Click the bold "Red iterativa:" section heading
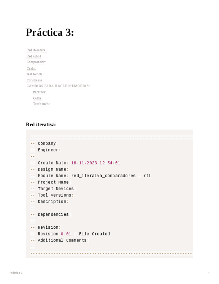This screenshot has height=284, width=219. pos(41,125)
